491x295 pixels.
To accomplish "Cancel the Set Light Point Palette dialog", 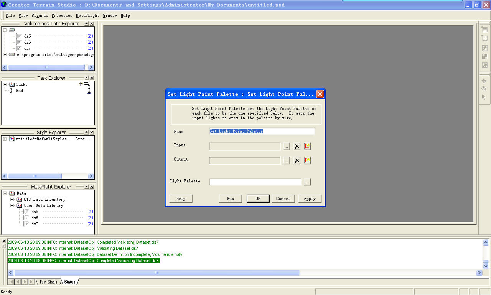I will tap(283, 198).
